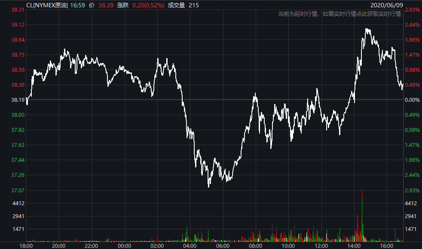Click the 16:00 time axis label
The width and height of the screenshot is (422, 249).
point(387,246)
